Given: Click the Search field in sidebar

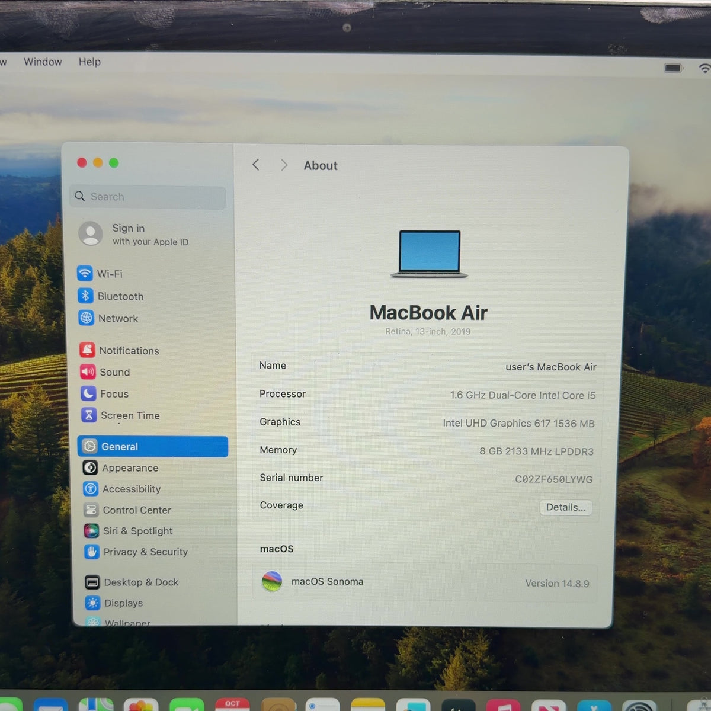Looking at the screenshot, I should click(x=148, y=197).
